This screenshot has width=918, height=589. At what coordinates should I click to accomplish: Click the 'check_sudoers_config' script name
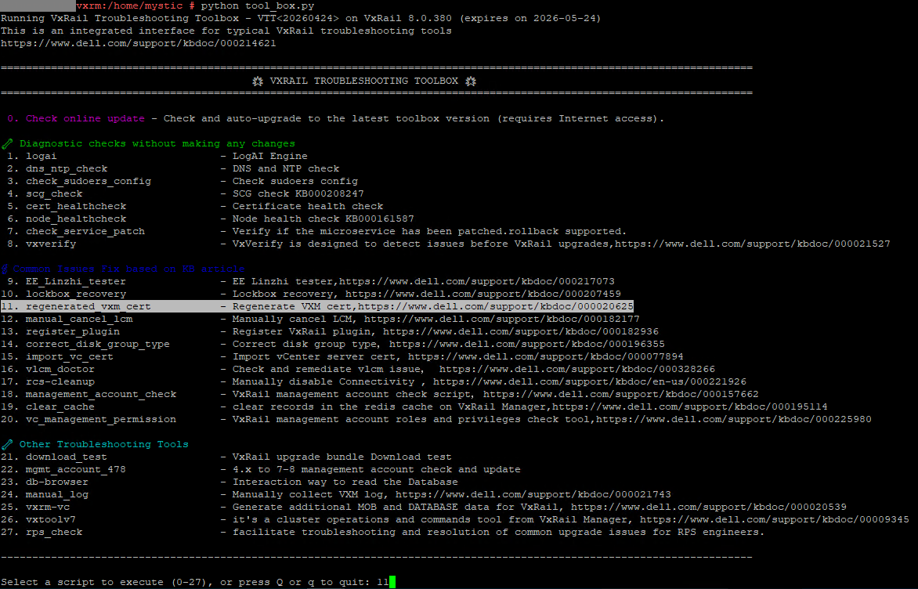click(x=89, y=181)
